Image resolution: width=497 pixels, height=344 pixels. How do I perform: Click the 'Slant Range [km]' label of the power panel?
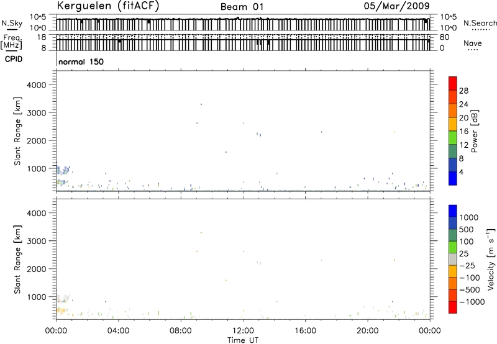tap(17, 131)
